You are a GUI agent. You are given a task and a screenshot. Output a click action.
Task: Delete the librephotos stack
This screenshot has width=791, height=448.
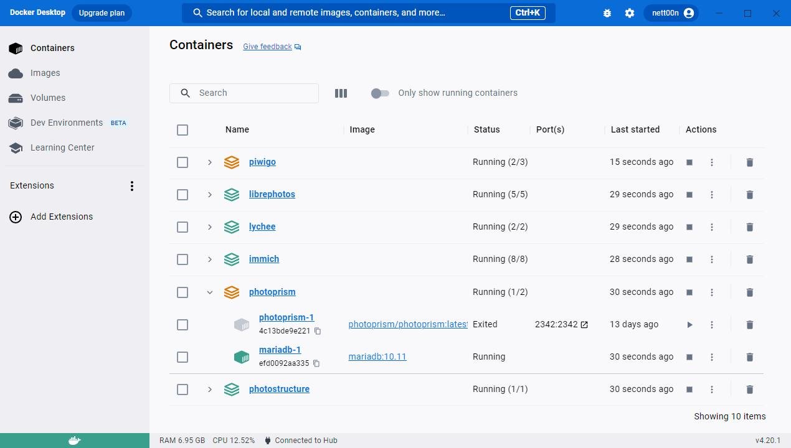point(749,195)
